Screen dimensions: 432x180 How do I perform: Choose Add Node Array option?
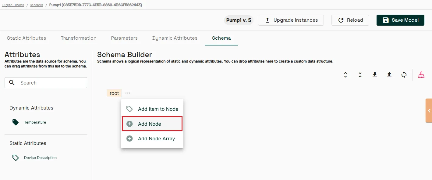(152, 139)
